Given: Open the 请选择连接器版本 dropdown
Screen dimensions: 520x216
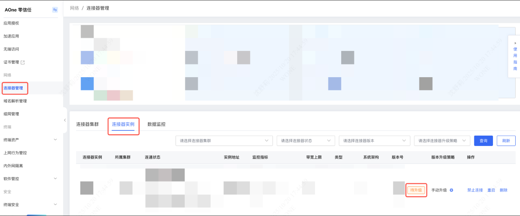Looking at the screenshot, I should click(375, 141).
